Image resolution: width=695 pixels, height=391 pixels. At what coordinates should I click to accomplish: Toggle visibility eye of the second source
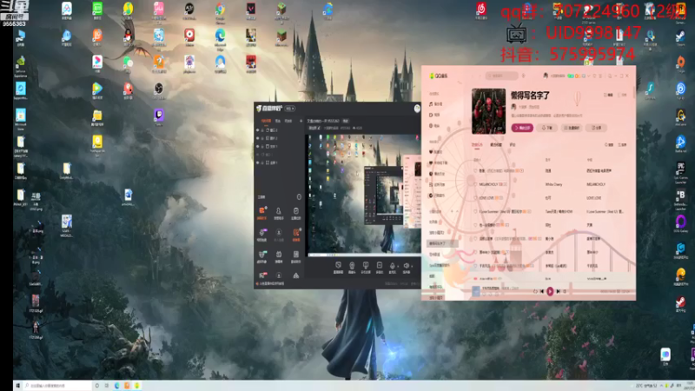point(258,138)
